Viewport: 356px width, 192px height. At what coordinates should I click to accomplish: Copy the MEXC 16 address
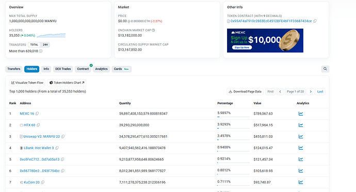pos(37,114)
